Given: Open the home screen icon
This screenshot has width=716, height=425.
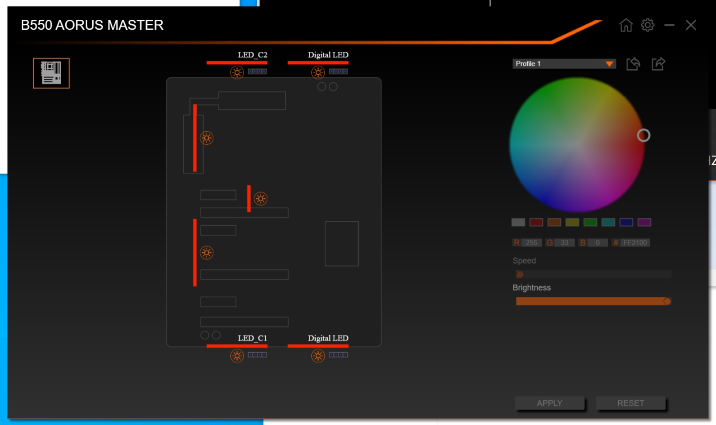Looking at the screenshot, I should pos(626,25).
